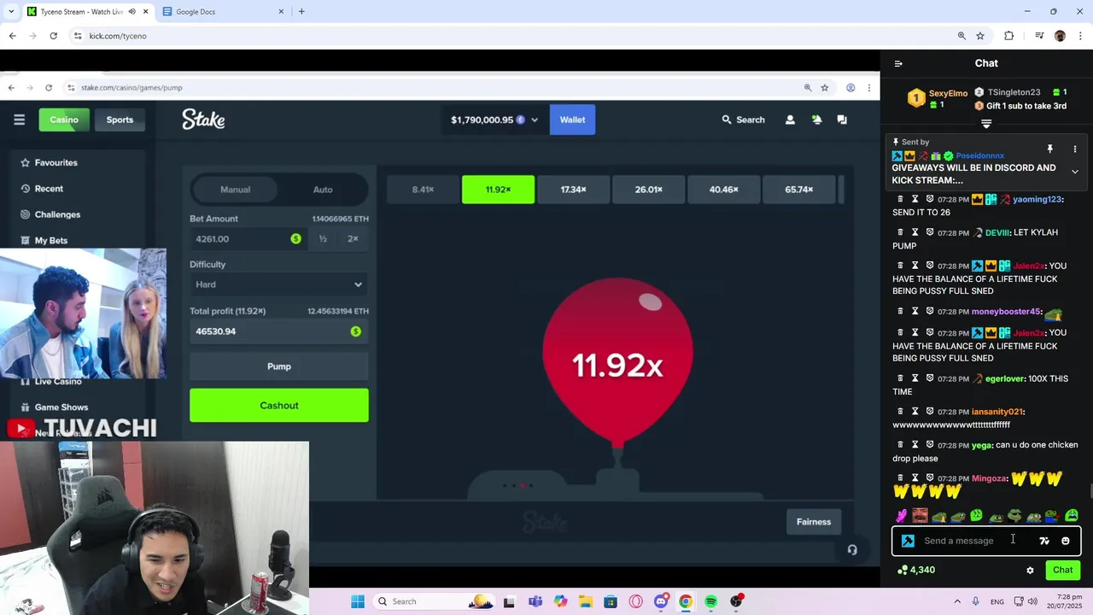Halve the bet amount with ½
Viewport: 1093px width, 615px height.
323,239
